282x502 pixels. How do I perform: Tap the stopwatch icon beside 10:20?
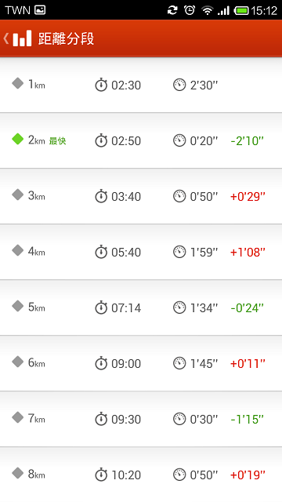pyautogui.click(x=101, y=475)
